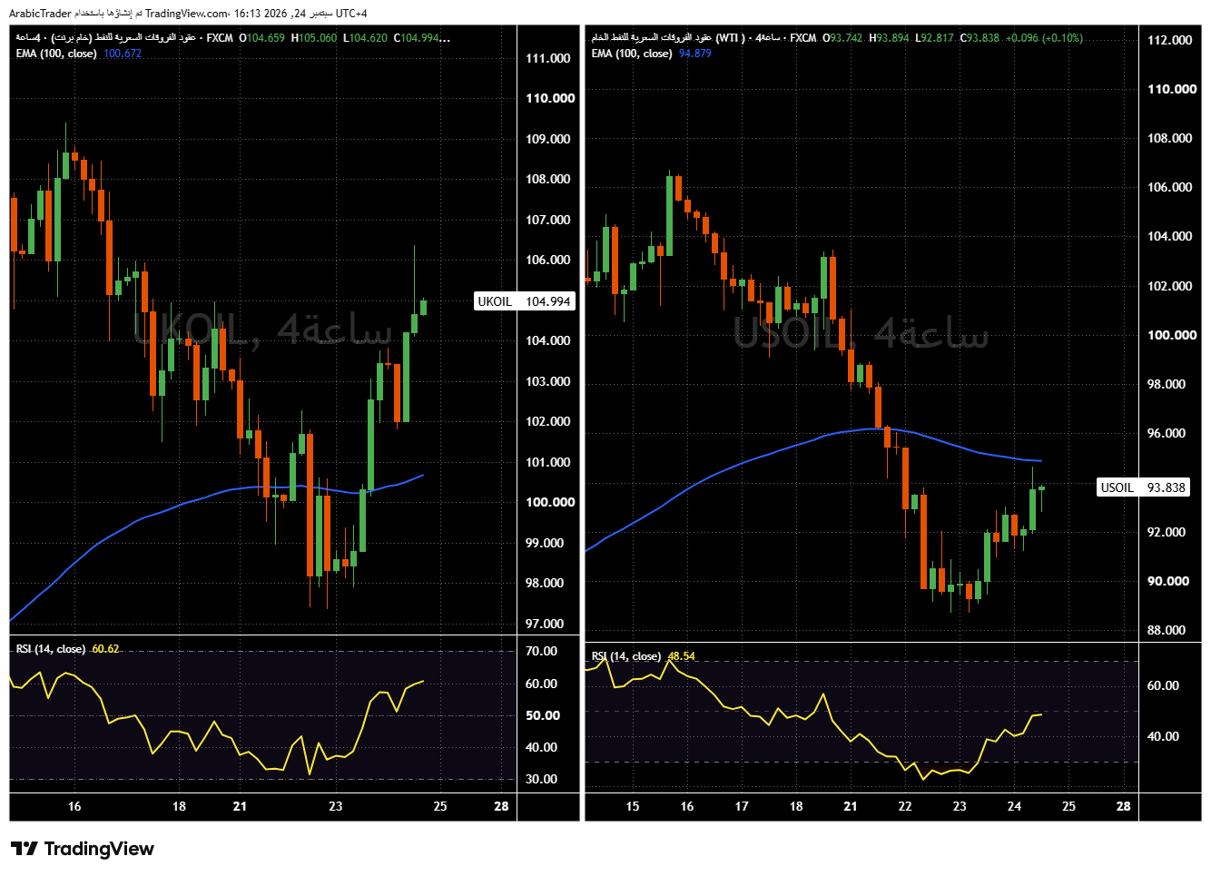The image size is (1211, 876).
Task: Click the close price C93.838
Action: pyautogui.click(x=980, y=38)
